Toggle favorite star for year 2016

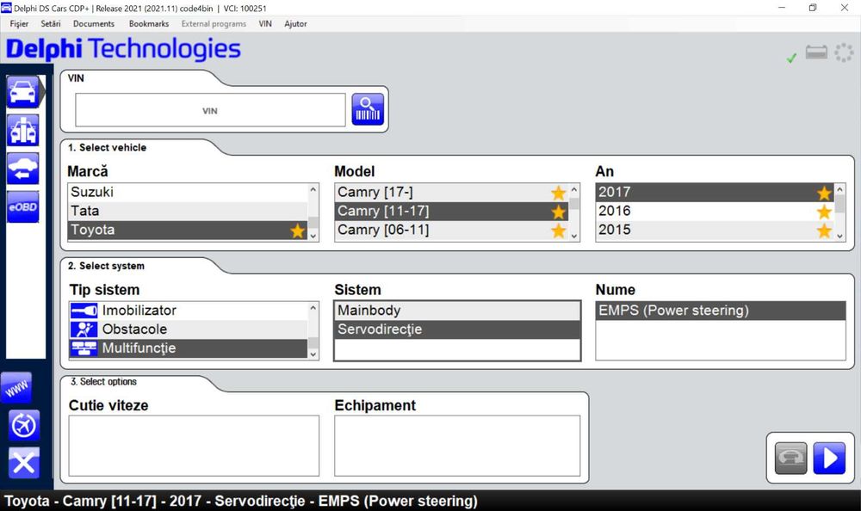[824, 212]
